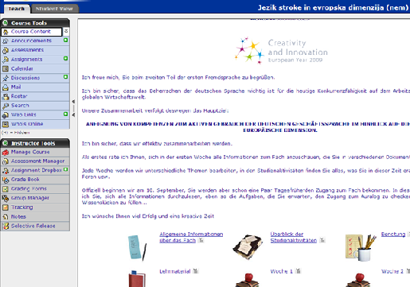The width and height of the screenshot is (410, 287).
Task: Select the Teach tab
Action: pos(17,9)
